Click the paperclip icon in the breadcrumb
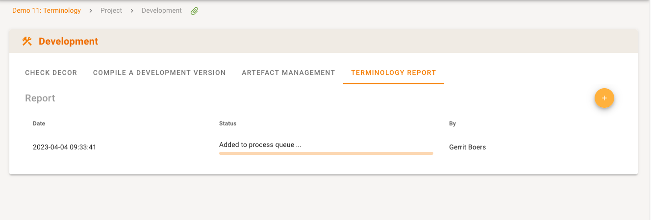The height and width of the screenshot is (220, 651). (x=194, y=11)
